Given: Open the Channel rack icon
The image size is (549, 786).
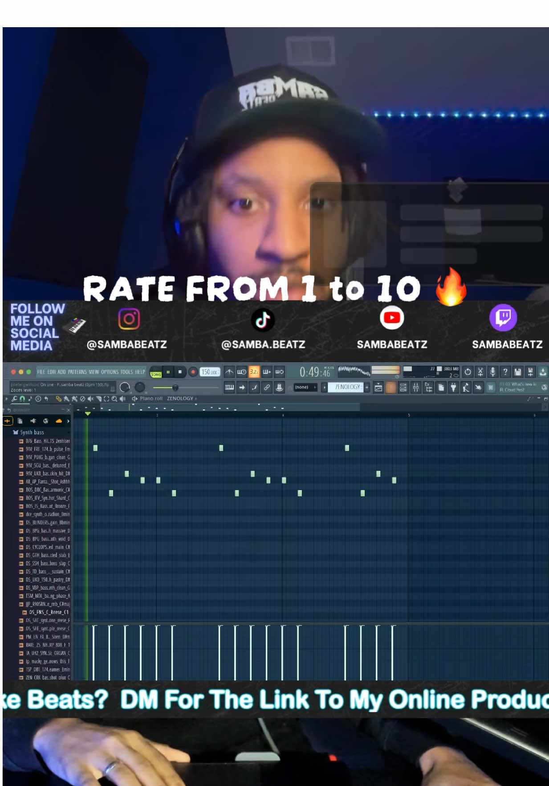Looking at the screenshot, I should (403, 387).
